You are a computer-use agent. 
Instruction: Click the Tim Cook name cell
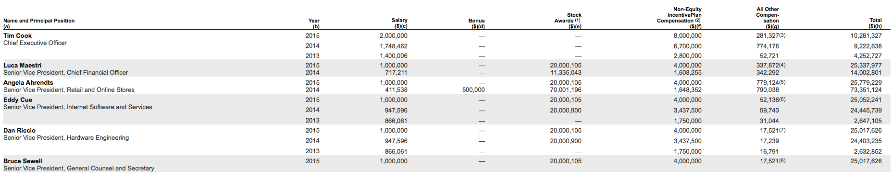click(x=18, y=35)
